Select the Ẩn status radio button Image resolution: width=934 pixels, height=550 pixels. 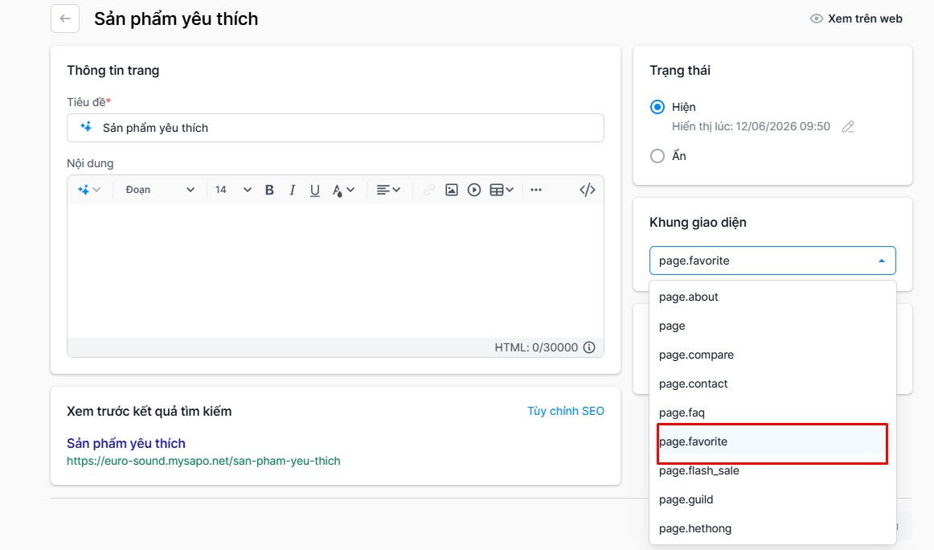(x=657, y=156)
